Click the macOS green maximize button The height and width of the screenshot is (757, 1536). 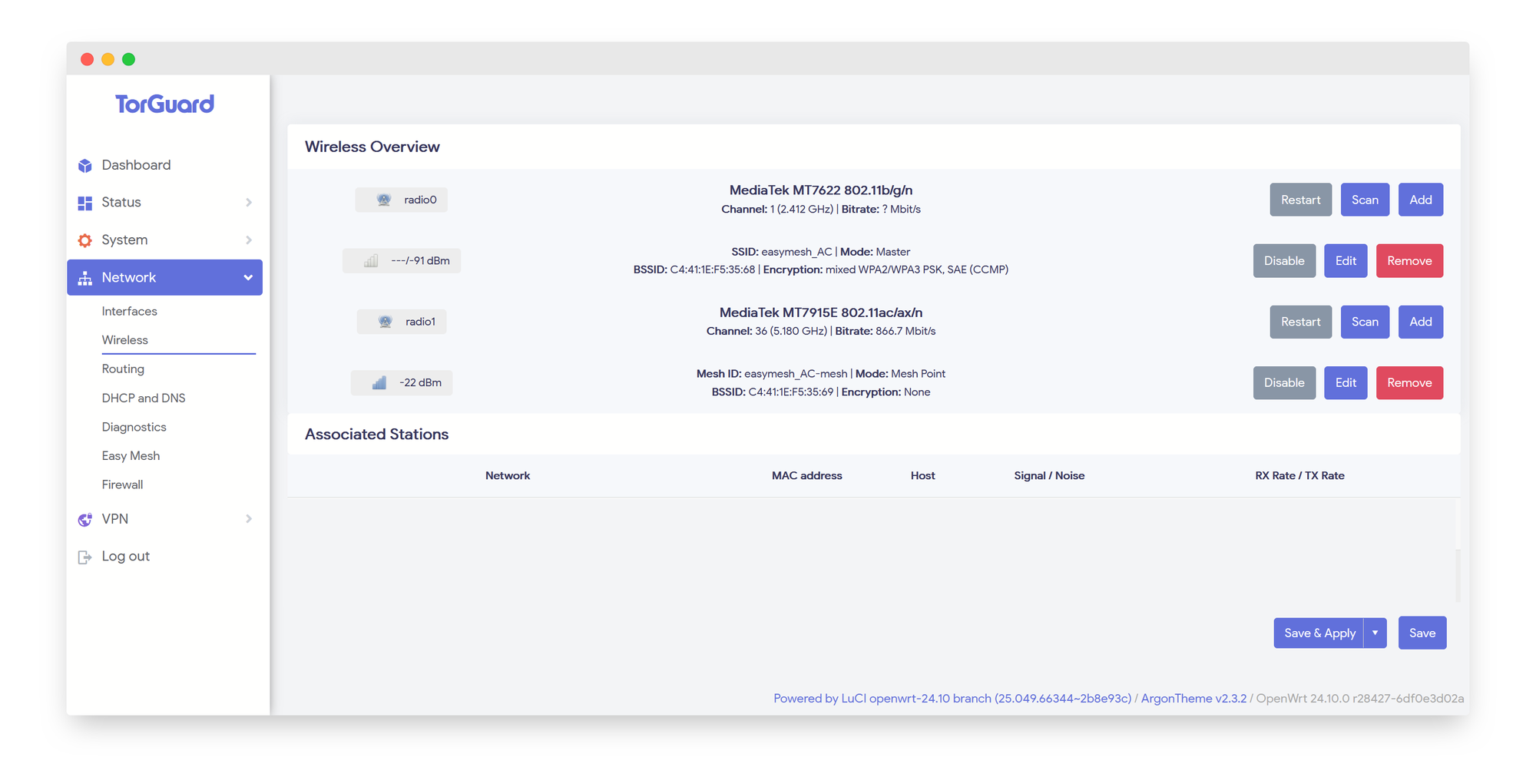click(128, 60)
